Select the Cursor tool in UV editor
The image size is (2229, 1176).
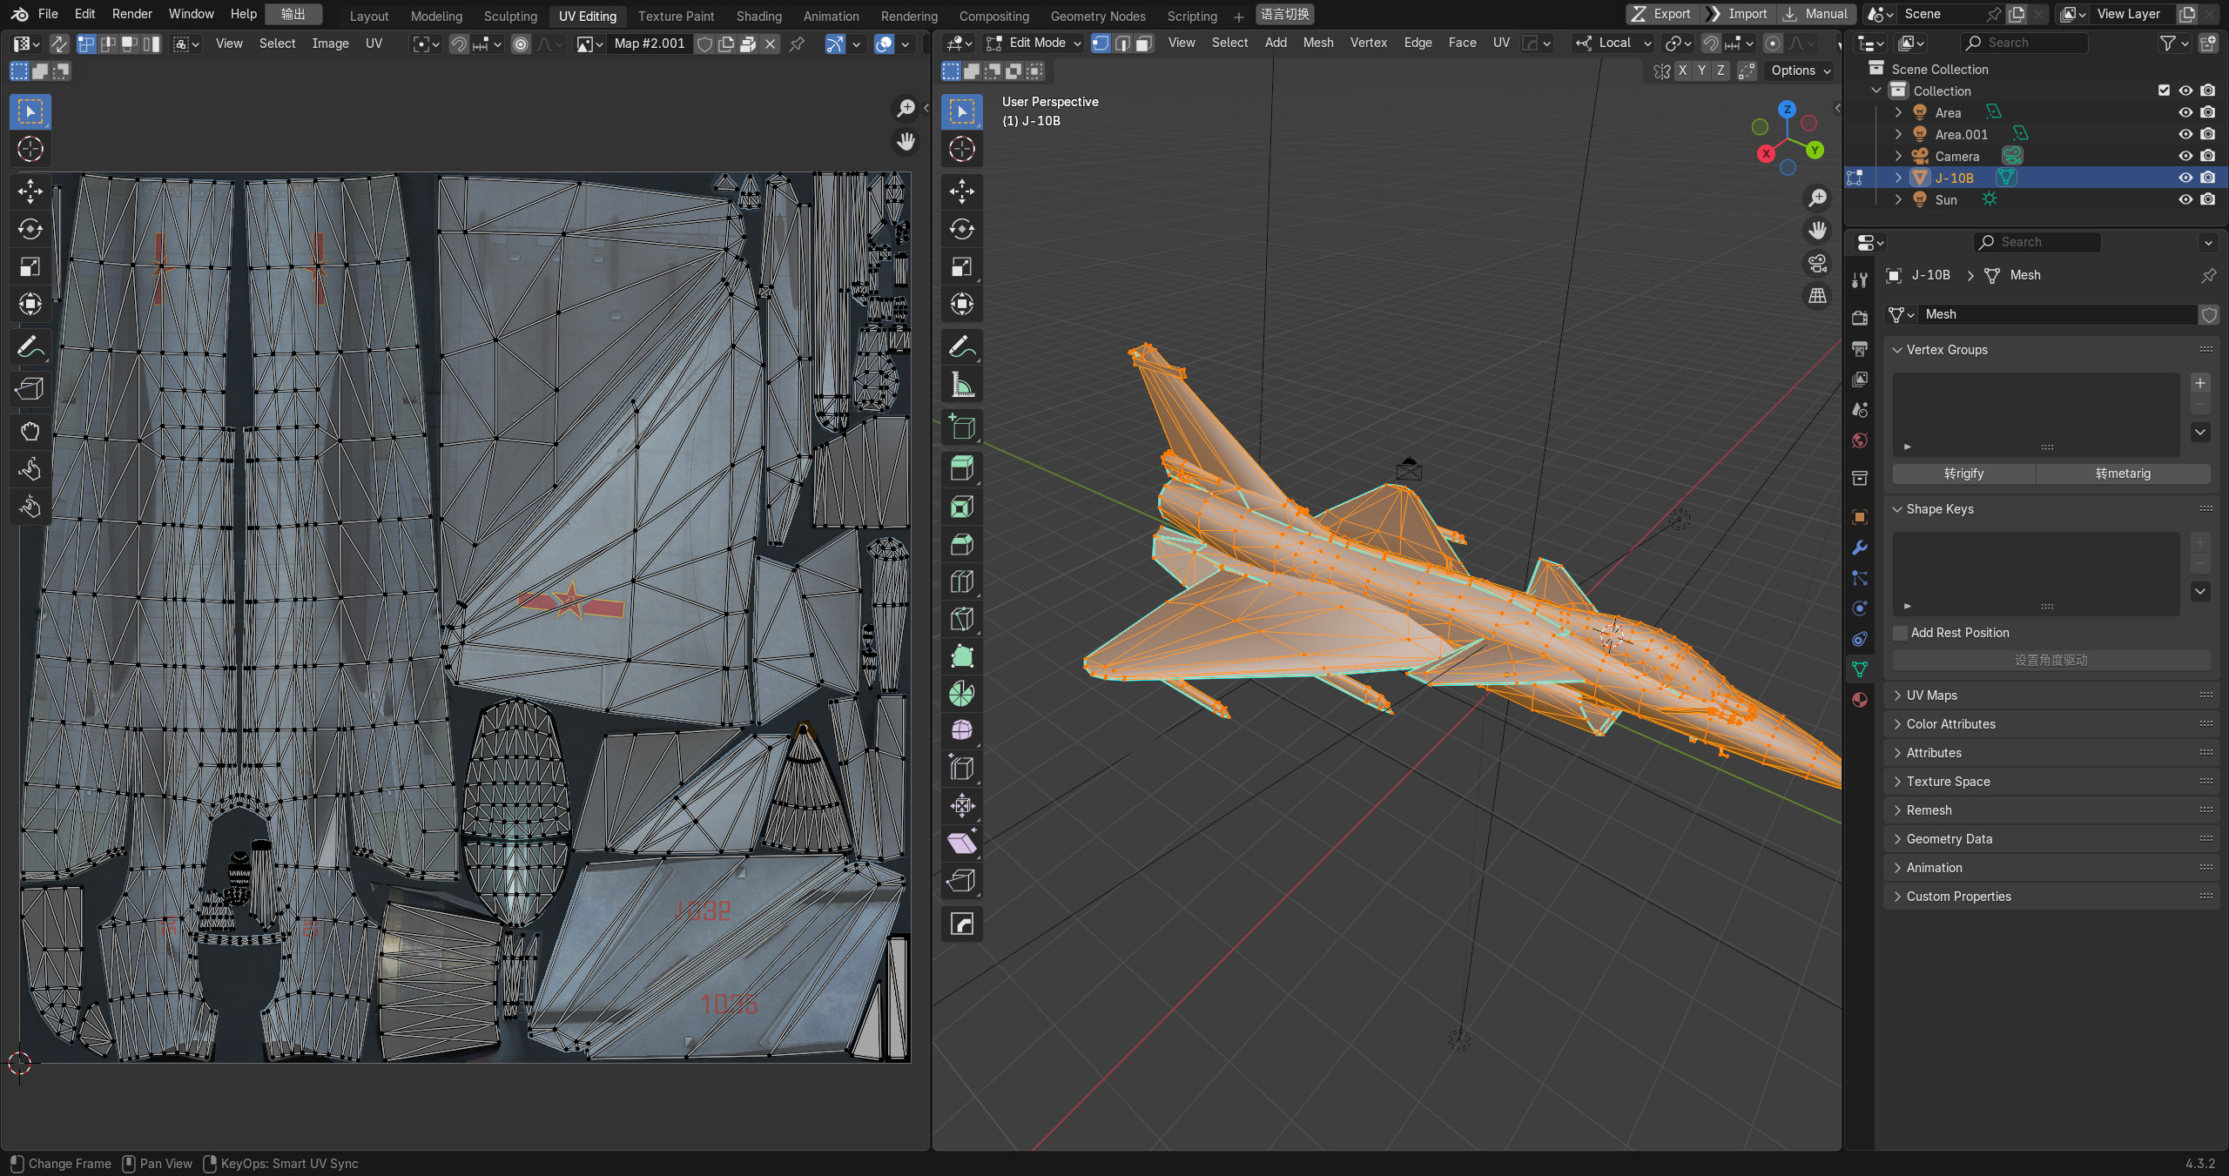30,149
